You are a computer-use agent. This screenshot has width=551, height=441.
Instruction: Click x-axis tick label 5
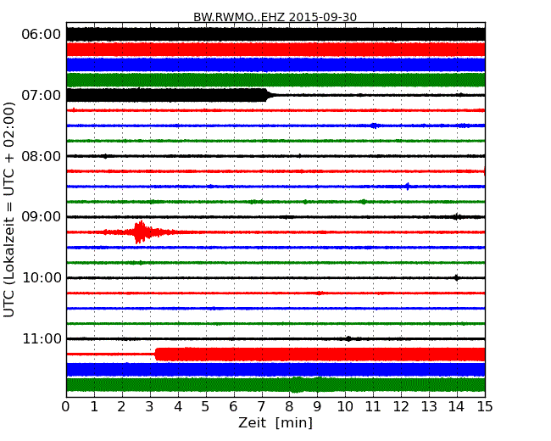tap(205, 407)
